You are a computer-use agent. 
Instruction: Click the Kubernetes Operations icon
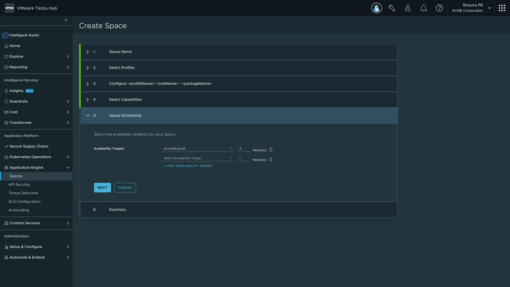click(x=6, y=157)
